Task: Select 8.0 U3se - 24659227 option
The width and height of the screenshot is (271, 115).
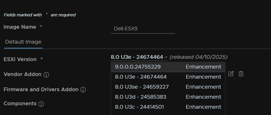Action: click(x=168, y=87)
